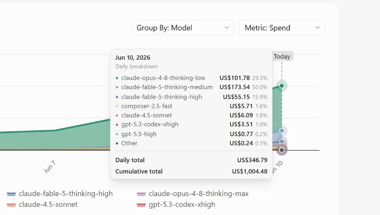This screenshot has height=215, width=380.
Task: Open the Group By: Model dropdown
Action: click(x=183, y=27)
